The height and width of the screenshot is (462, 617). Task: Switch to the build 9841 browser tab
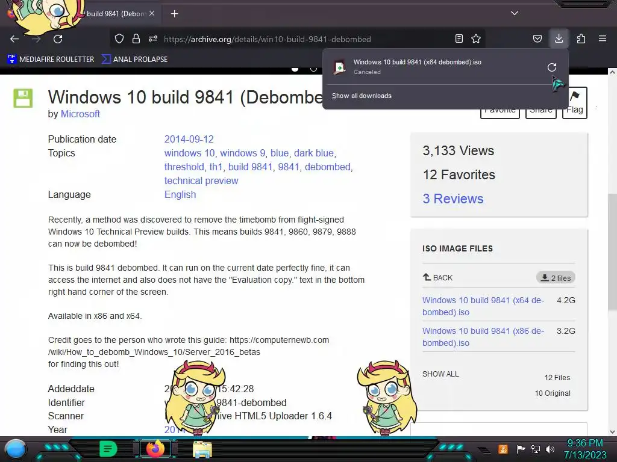pos(116,14)
